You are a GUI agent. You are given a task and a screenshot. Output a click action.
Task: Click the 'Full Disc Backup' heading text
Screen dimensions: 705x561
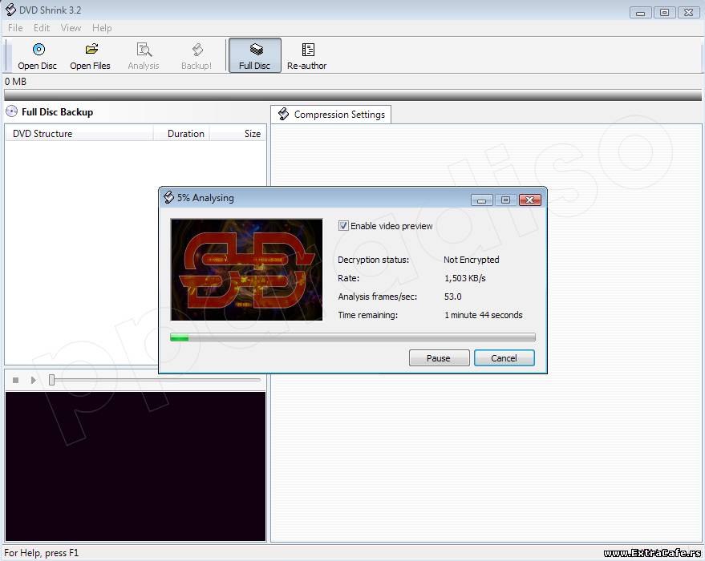[x=57, y=112]
